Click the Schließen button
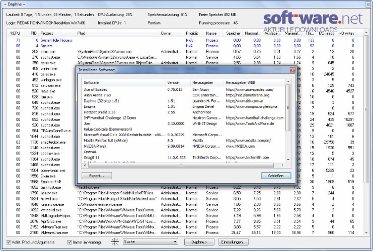 [x=276, y=176]
